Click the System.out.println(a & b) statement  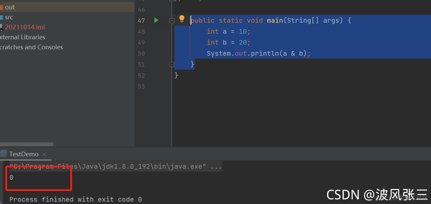(259, 53)
